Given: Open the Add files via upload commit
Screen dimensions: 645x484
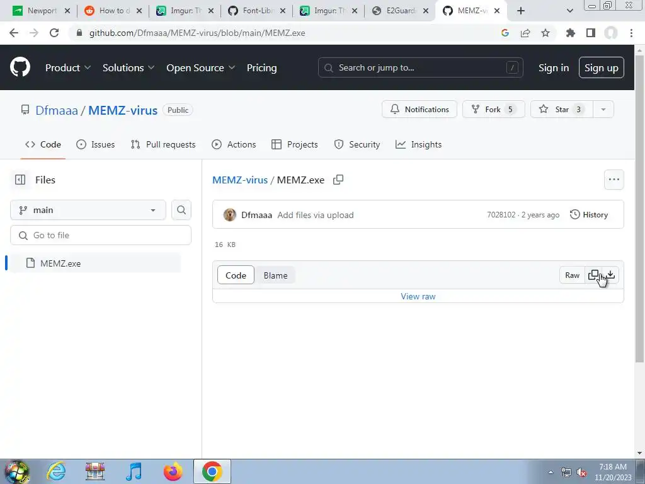Looking at the screenshot, I should pos(316,215).
